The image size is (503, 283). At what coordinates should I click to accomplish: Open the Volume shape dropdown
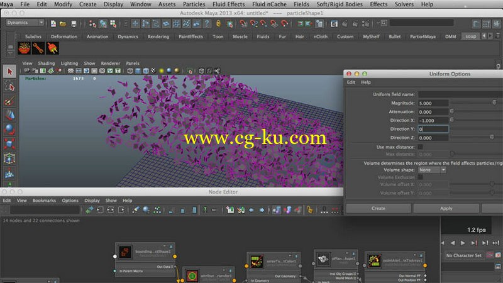(432, 170)
